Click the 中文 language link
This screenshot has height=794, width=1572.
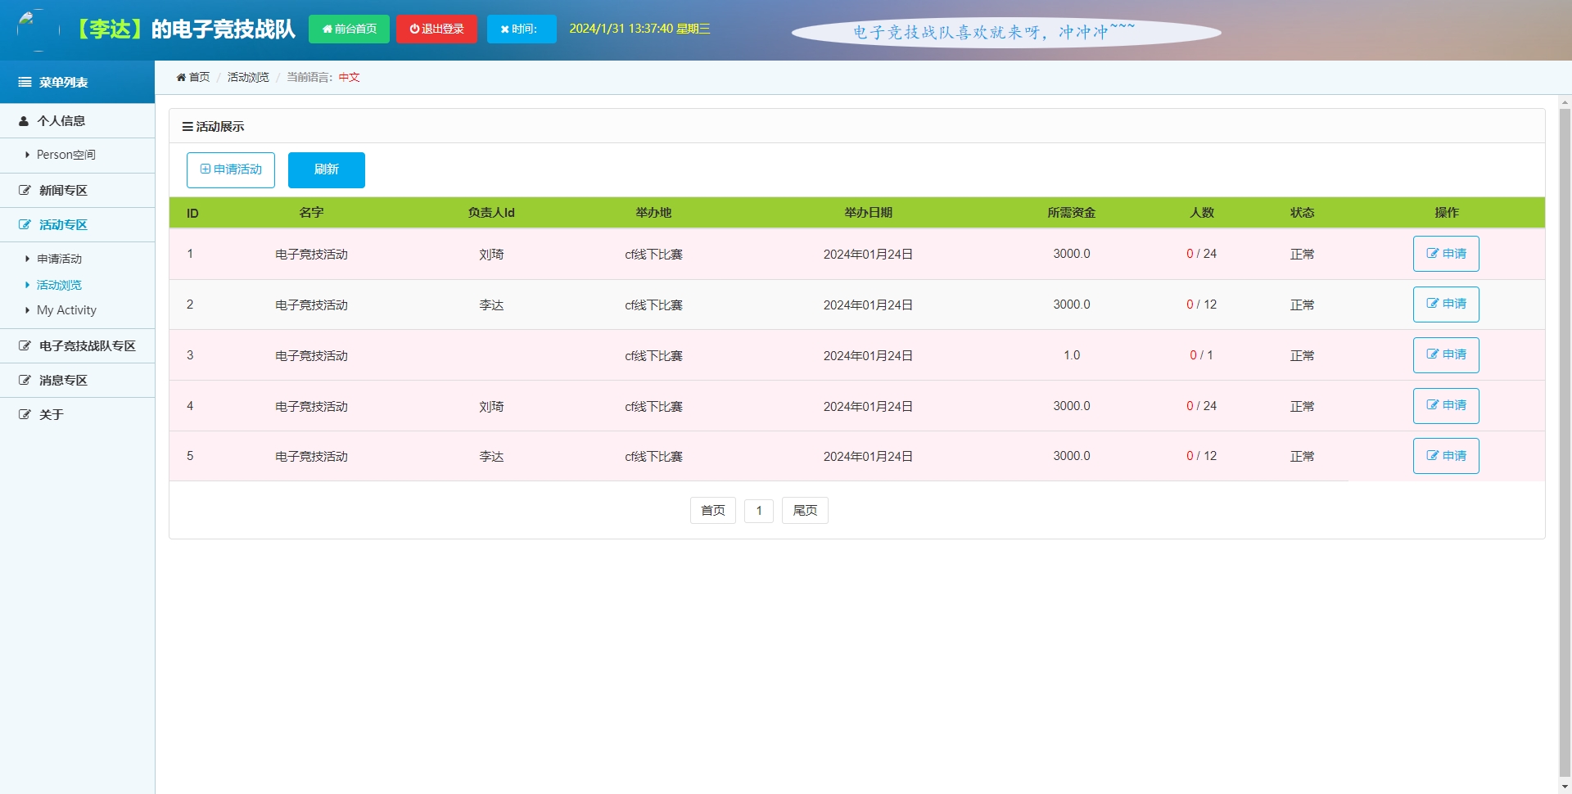[x=350, y=77]
